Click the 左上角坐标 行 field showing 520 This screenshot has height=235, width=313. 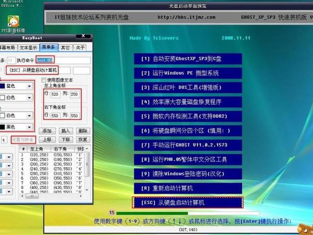[x=55, y=94]
